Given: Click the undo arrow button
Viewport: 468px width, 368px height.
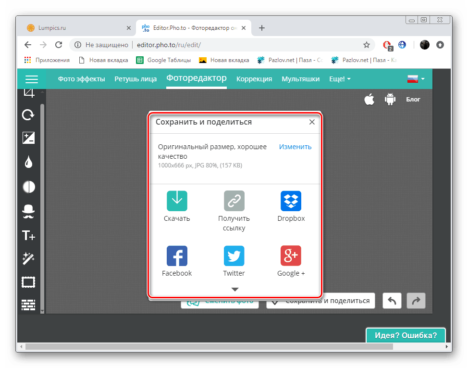Looking at the screenshot, I should [392, 301].
